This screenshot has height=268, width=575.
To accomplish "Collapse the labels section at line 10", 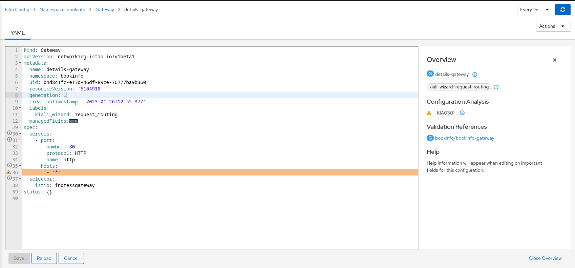I will [20, 108].
